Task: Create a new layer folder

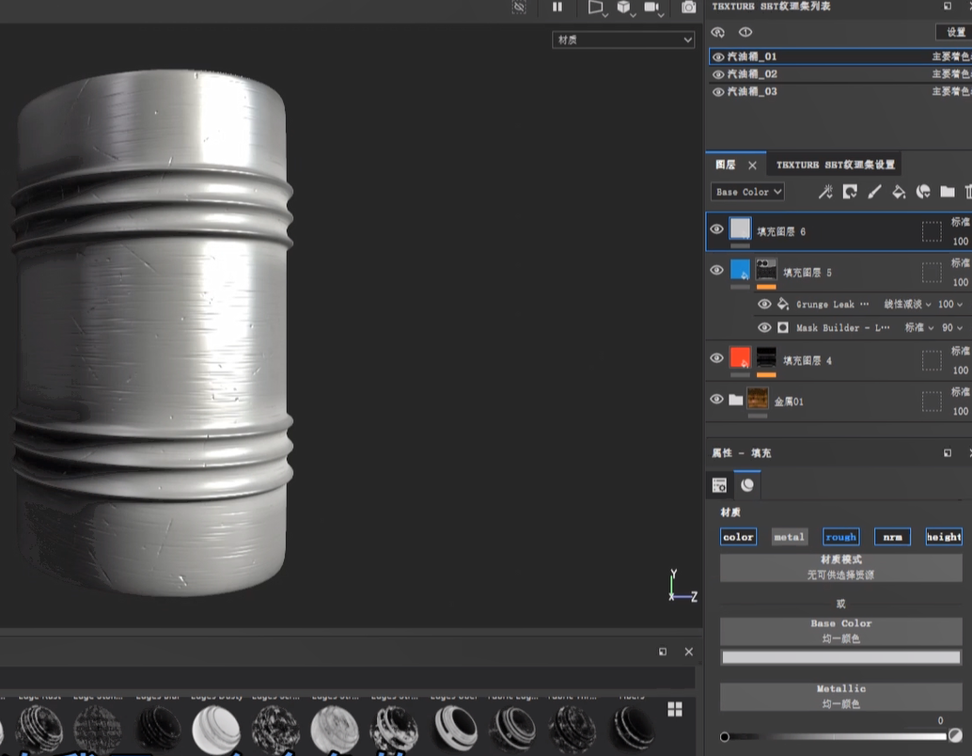Action: click(x=947, y=192)
